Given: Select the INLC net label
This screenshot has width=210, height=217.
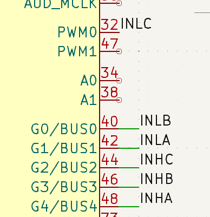Looking at the screenshot, I should click(136, 24).
